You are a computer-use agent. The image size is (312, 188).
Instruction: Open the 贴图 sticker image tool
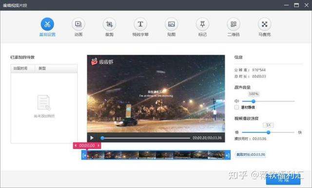(171, 24)
